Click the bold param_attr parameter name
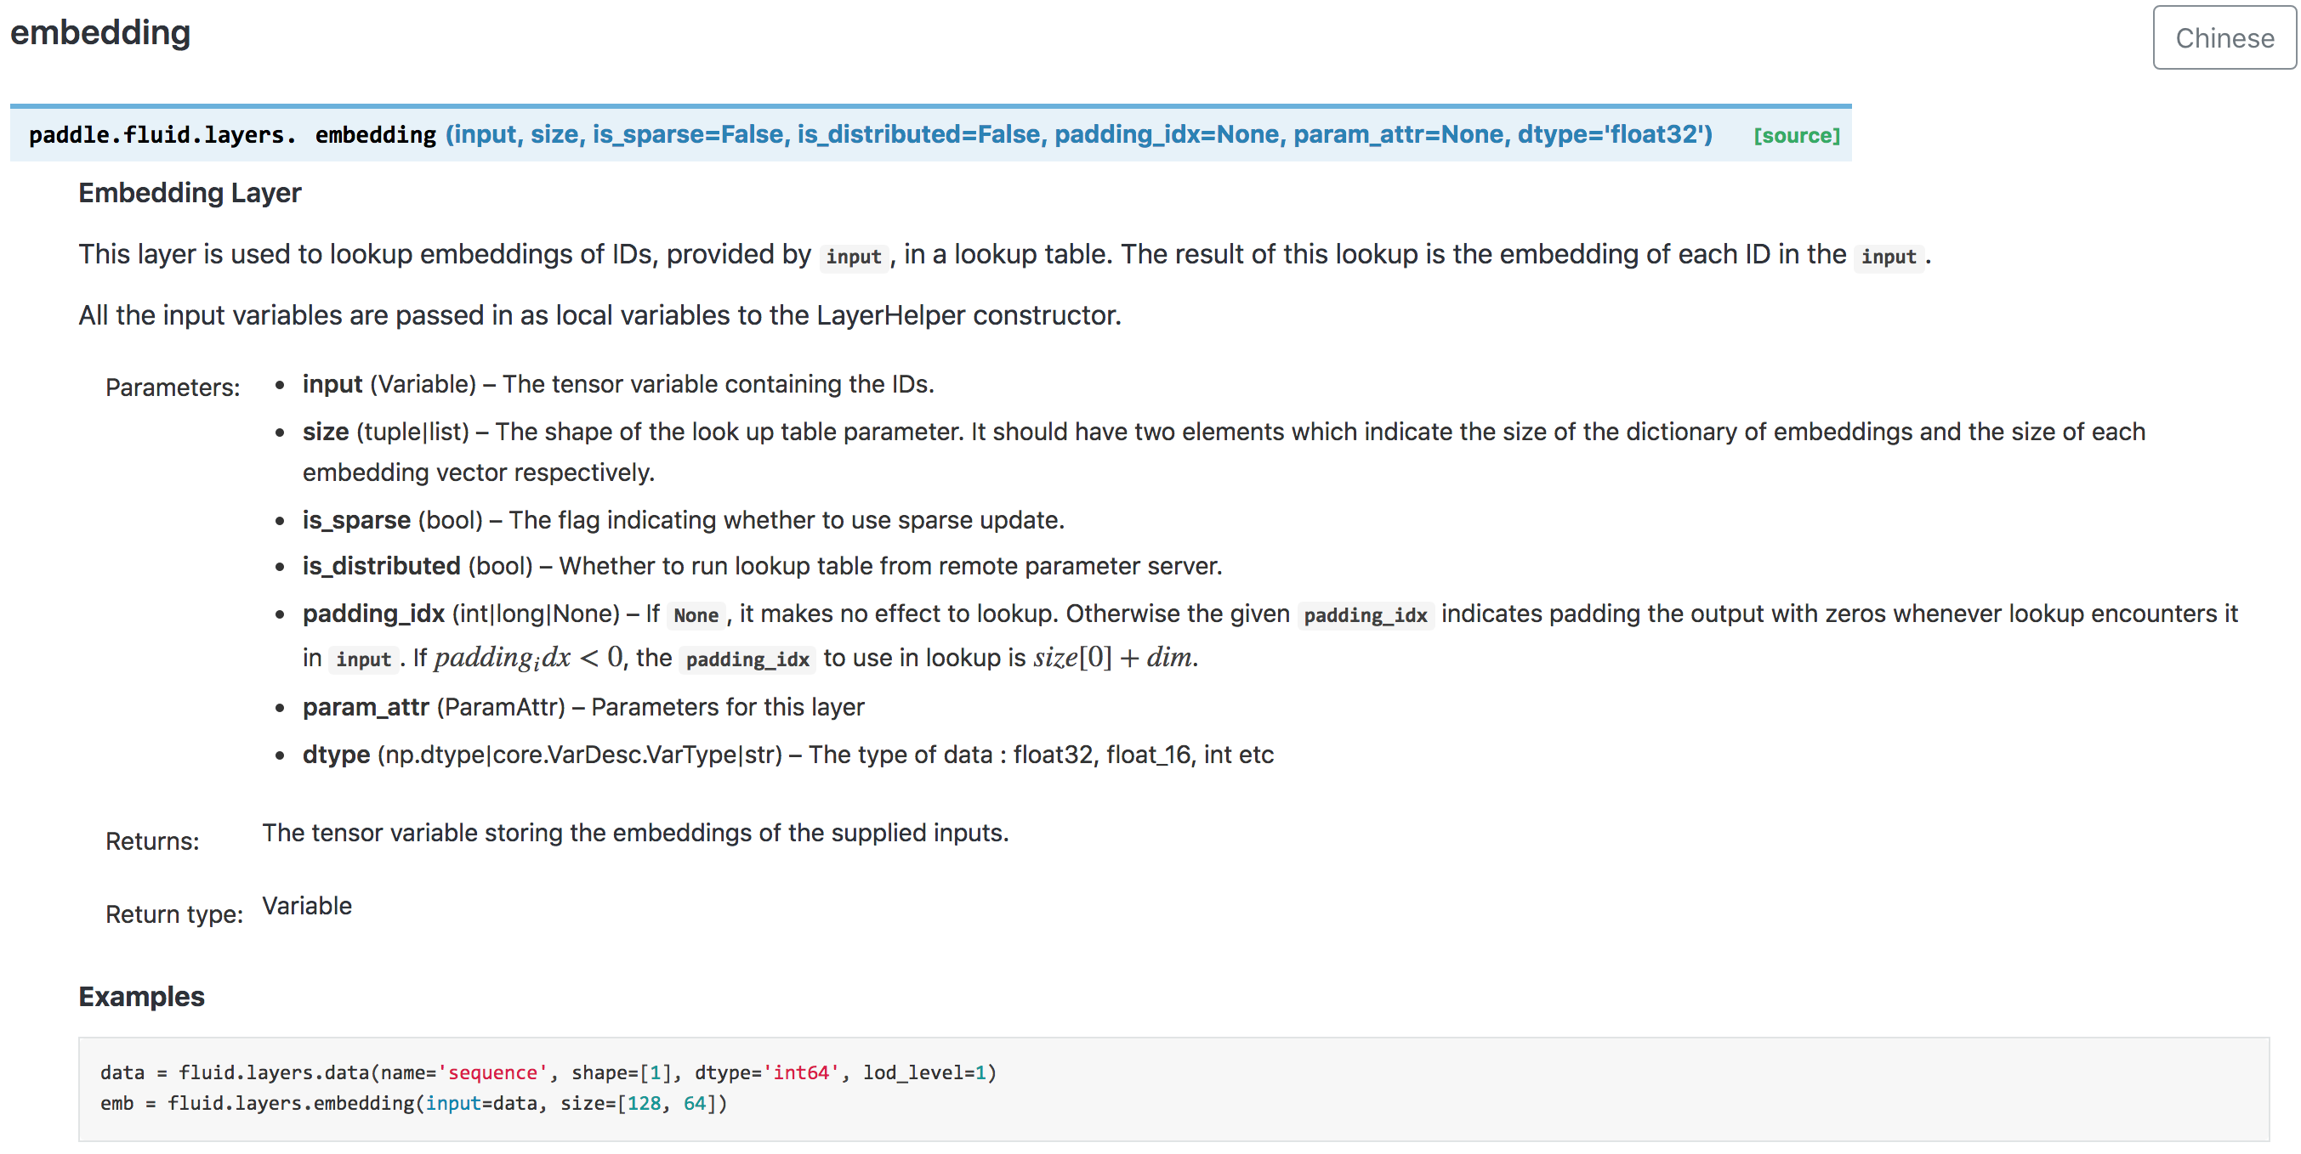 tap(366, 708)
